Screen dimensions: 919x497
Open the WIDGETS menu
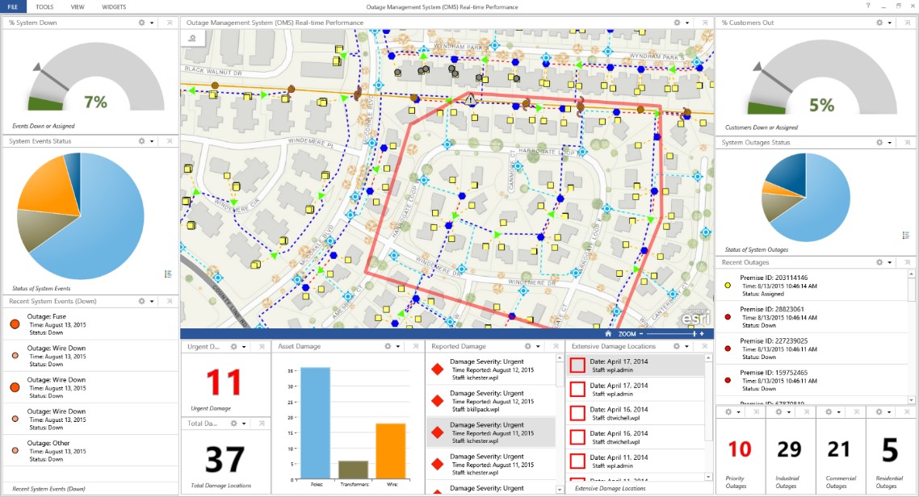click(x=113, y=6)
